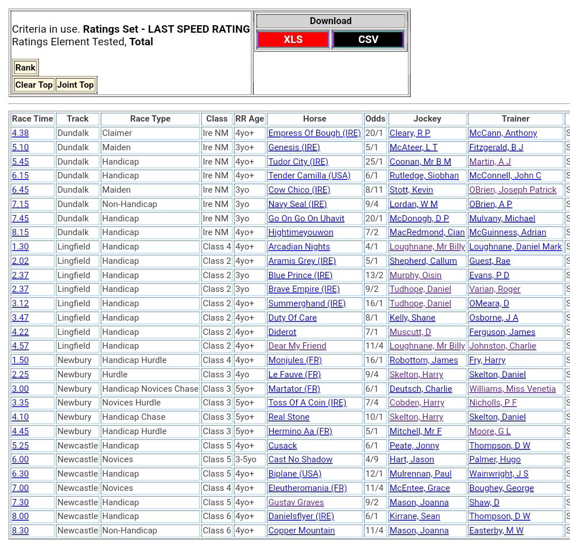
Task: Open horse Martator (FR) link
Action: [x=294, y=389]
